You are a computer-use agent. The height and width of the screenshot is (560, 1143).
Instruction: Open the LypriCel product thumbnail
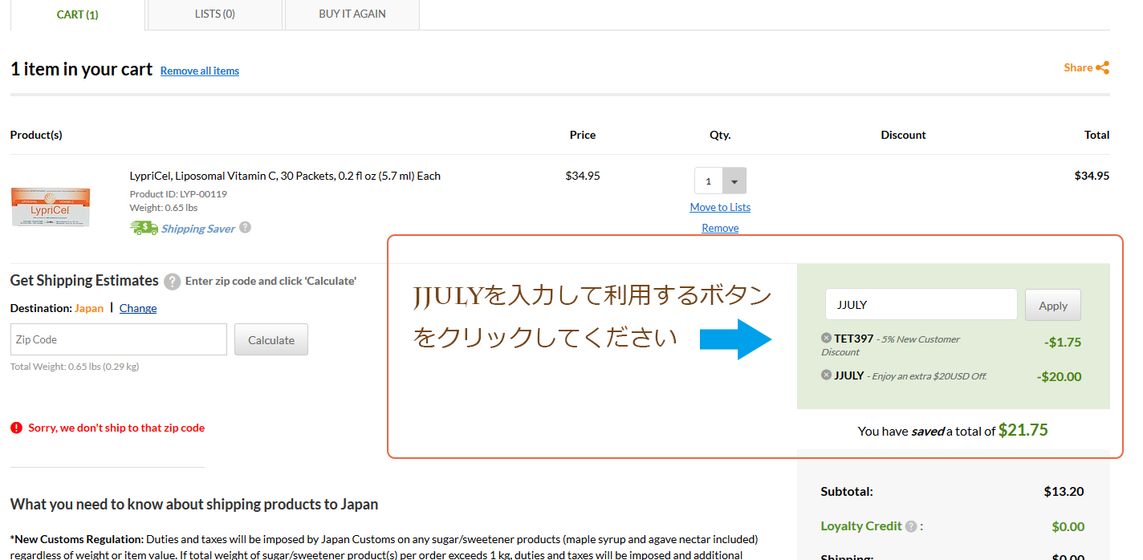[51, 207]
